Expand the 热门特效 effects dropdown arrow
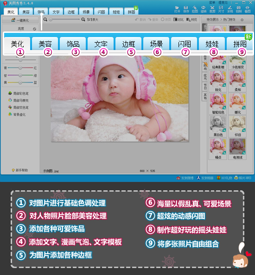 pyautogui.click(x=242, y=20)
